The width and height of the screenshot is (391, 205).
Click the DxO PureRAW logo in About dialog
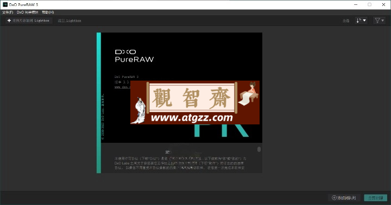pos(134,56)
